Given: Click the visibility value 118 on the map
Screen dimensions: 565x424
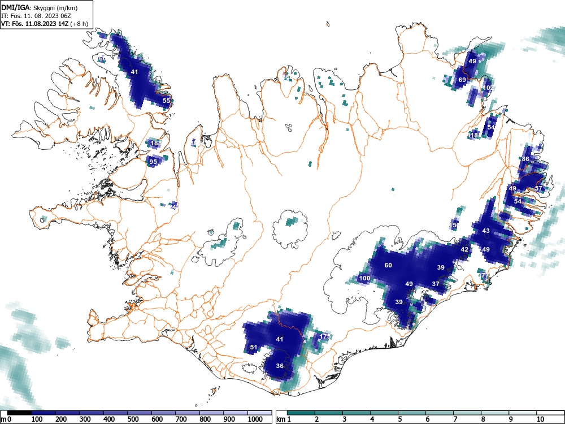Looking at the screenshot, I should (473, 135).
